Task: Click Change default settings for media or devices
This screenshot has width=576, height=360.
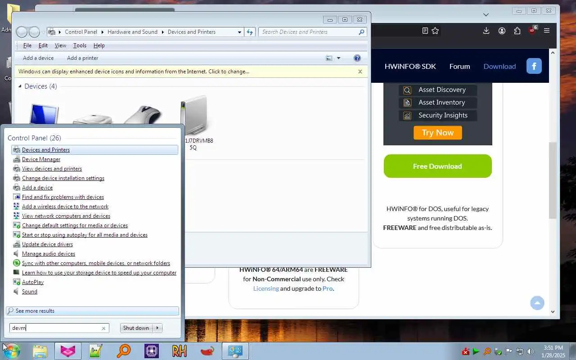Action: [75, 225]
